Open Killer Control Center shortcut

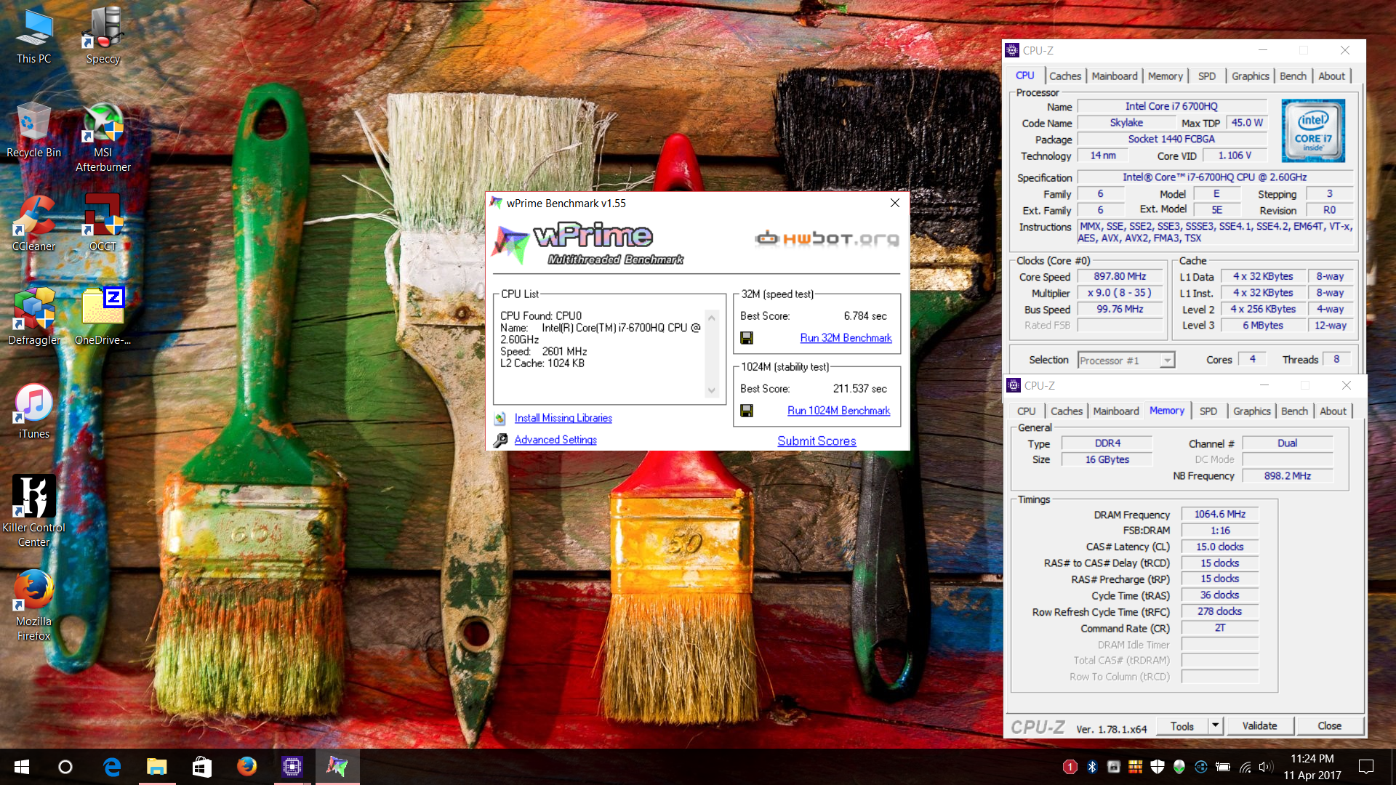pyautogui.click(x=33, y=511)
